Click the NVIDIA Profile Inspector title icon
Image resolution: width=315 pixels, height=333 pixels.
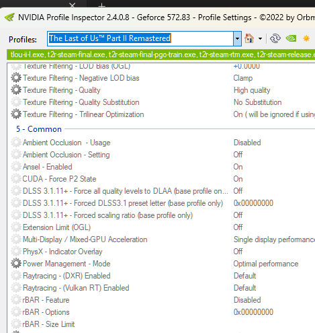pyautogui.click(x=9, y=17)
